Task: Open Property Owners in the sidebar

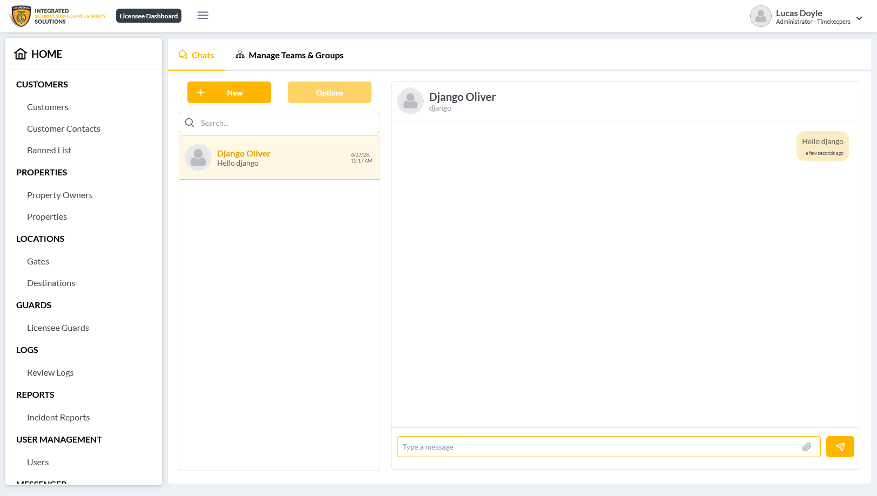Action: [60, 195]
